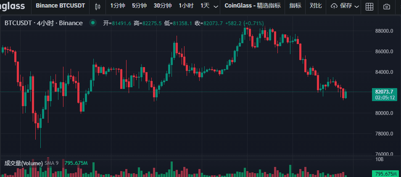Select the 1分钟 timeframe
This screenshot has height=177, width=401.
coord(117,6)
